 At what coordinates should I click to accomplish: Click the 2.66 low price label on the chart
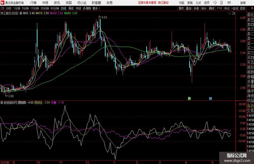pos(11,96)
